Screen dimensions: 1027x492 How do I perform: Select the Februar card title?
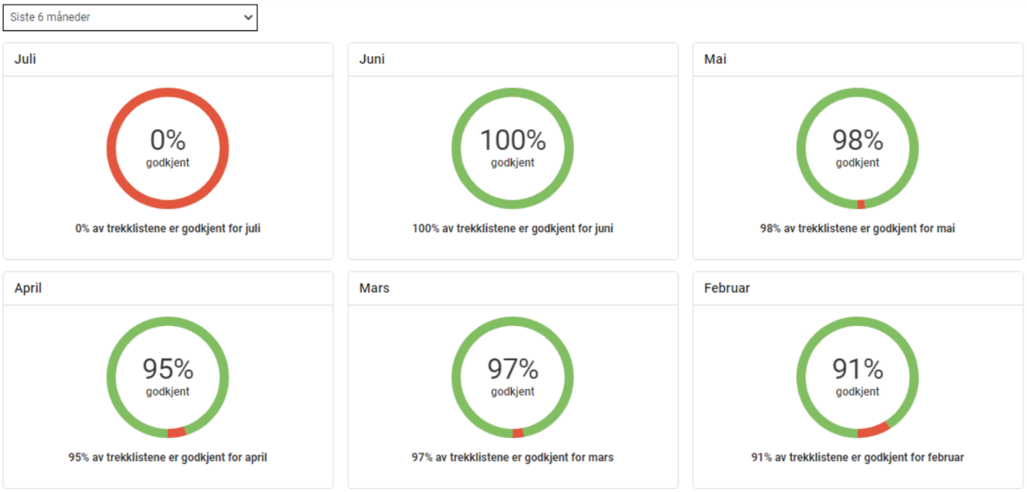pyautogui.click(x=726, y=289)
